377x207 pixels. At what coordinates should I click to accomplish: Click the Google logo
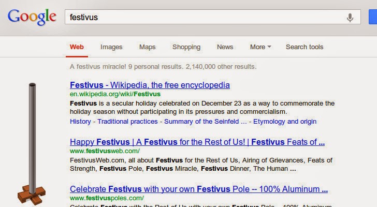pyautogui.click(x=32, y=17)
